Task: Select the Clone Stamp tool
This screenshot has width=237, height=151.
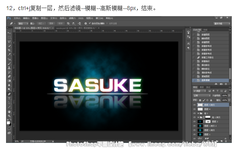Action: point(9,68)
